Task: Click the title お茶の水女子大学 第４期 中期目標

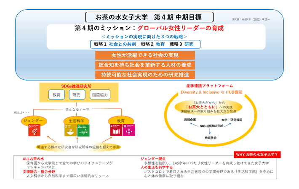Action: click(149, 17)
